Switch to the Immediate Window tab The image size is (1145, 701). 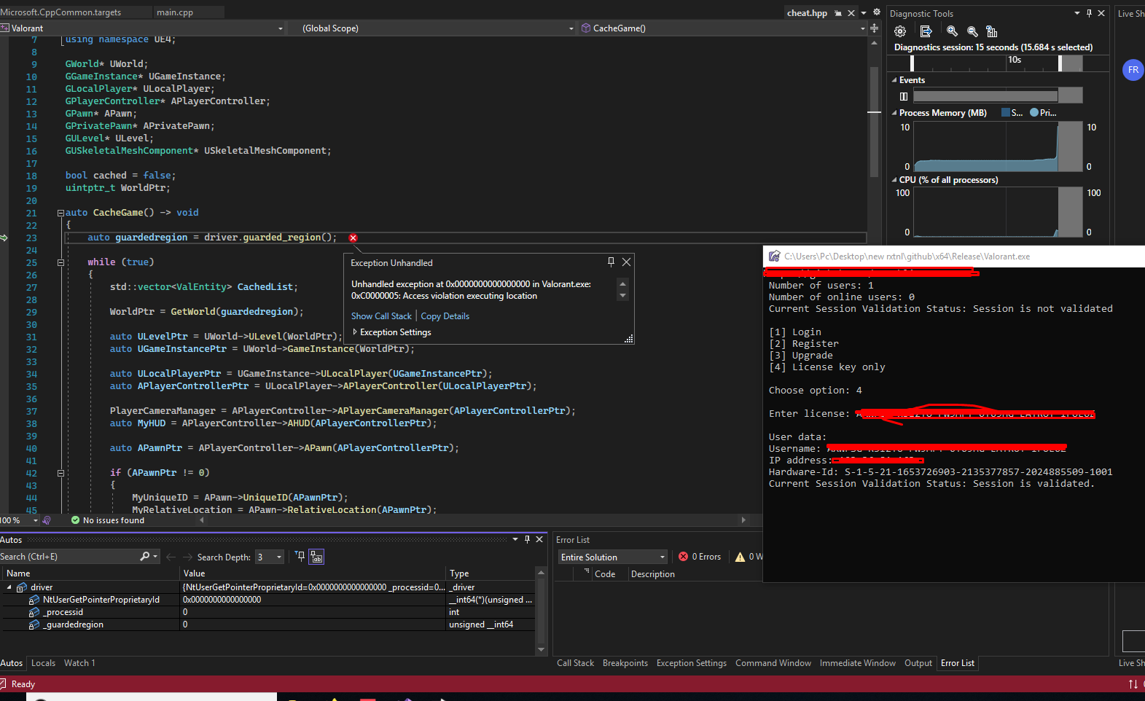tap(858, 663)
